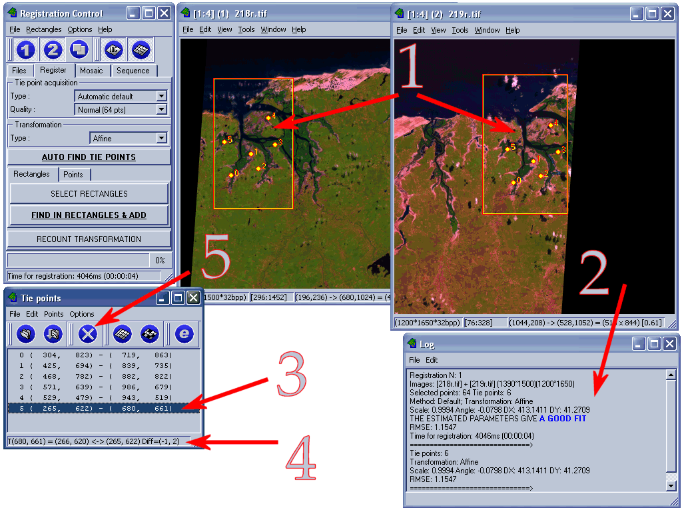
Task: Switch to the Mosaic tab
Action: pos(91,70)
